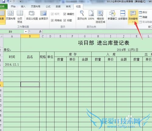Click the formula bar input area
The image size is (152, 131).
(97, 32)
